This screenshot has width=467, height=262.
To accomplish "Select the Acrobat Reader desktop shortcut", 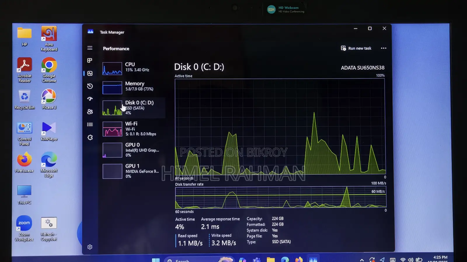I will 25,70.
